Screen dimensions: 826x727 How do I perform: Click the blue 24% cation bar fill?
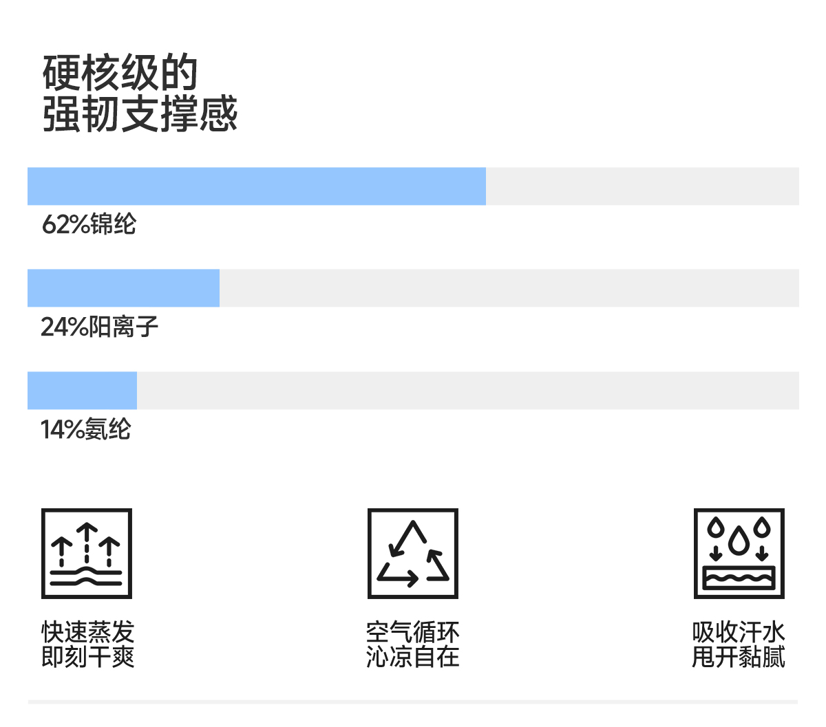(123, 288)
